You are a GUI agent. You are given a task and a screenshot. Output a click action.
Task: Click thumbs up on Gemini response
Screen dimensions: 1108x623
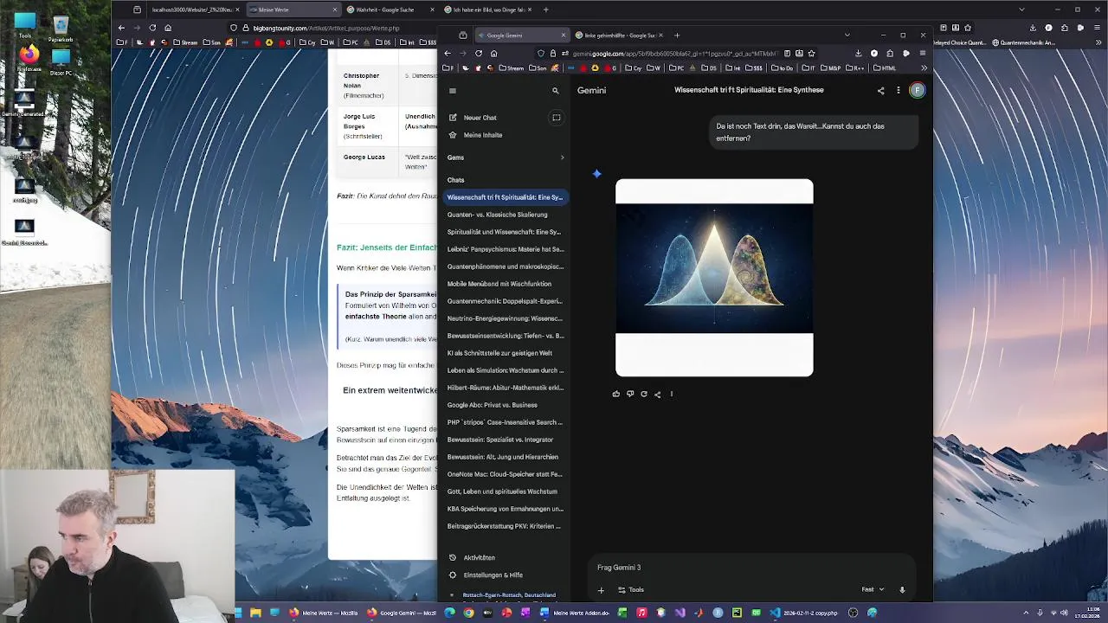tap(616, 394)
